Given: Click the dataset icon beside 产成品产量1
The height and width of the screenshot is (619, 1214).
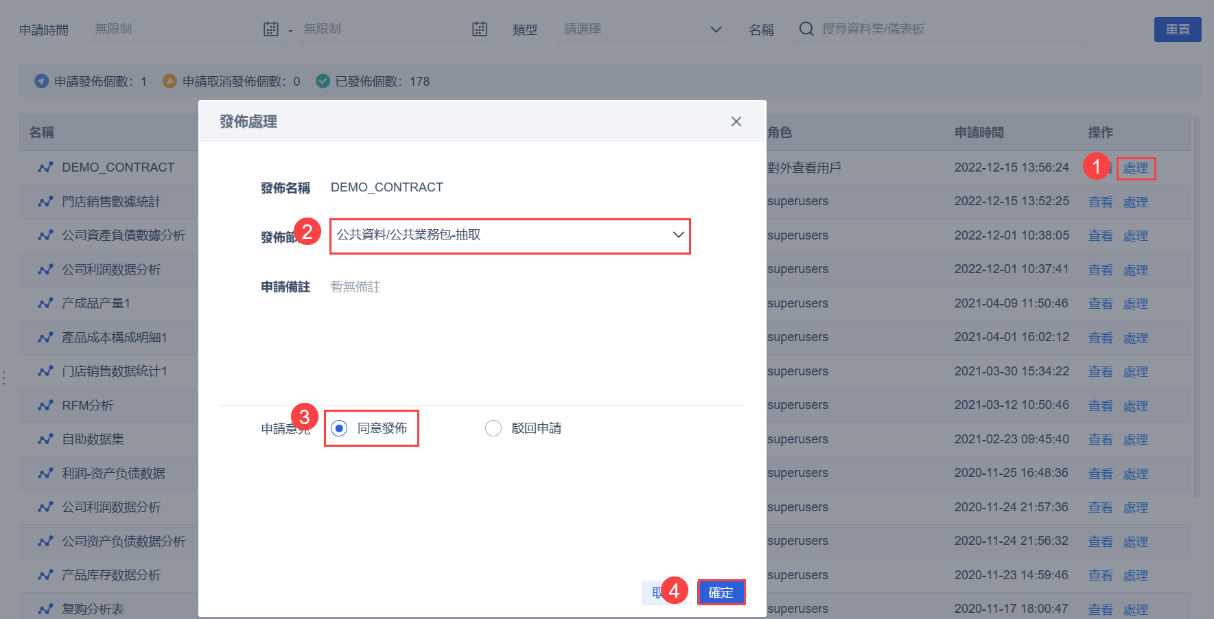Looking at the screenshot, I should [x=45, y=303].
